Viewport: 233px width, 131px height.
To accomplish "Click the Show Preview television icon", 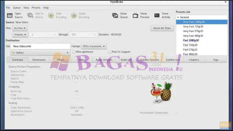I will (136, 15).
